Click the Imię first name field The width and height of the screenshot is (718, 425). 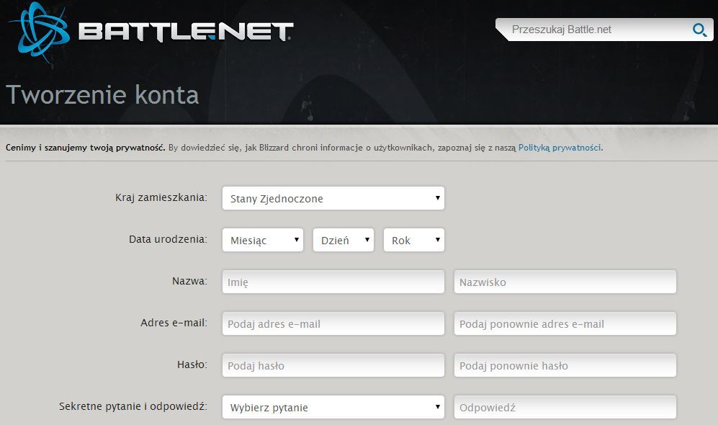(333, 282)
